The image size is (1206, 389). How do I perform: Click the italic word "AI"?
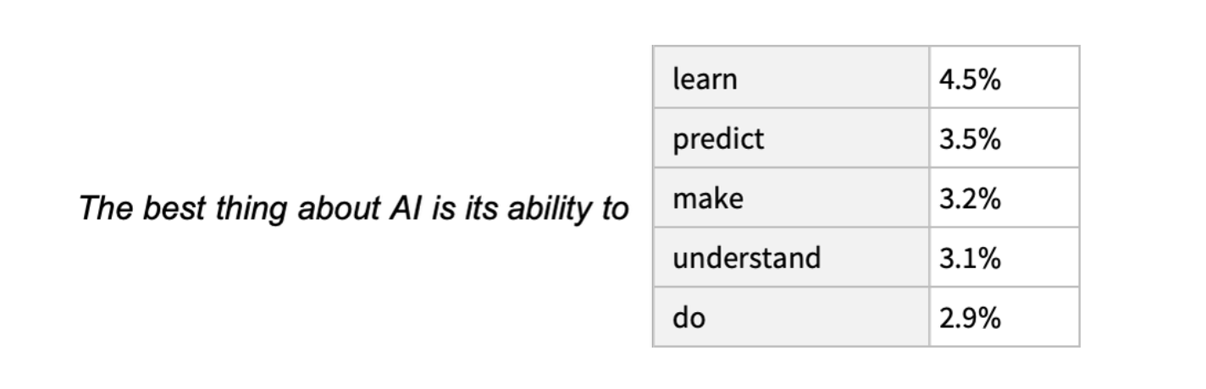[x=407, y=208]
